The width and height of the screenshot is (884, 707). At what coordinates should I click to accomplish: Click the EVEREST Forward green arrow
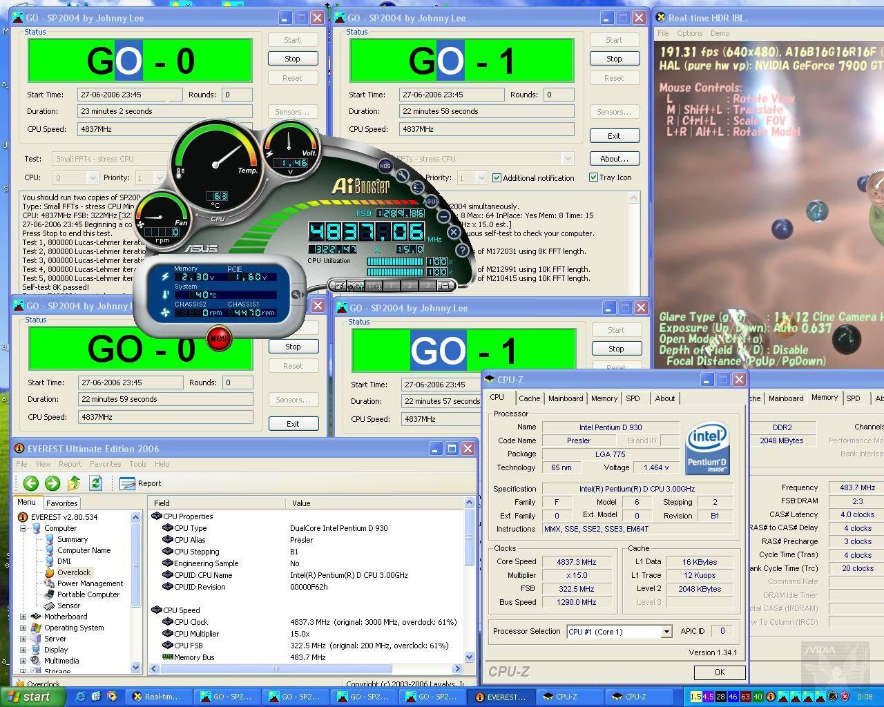pos(52,483)
